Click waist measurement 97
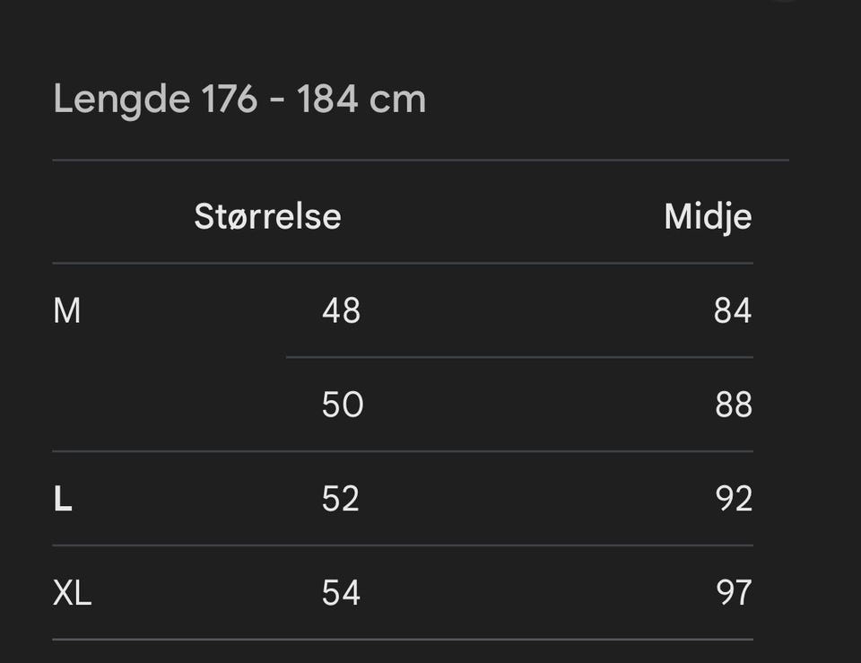This screenshot has width=861, height=663. click(x=734, y=593)
